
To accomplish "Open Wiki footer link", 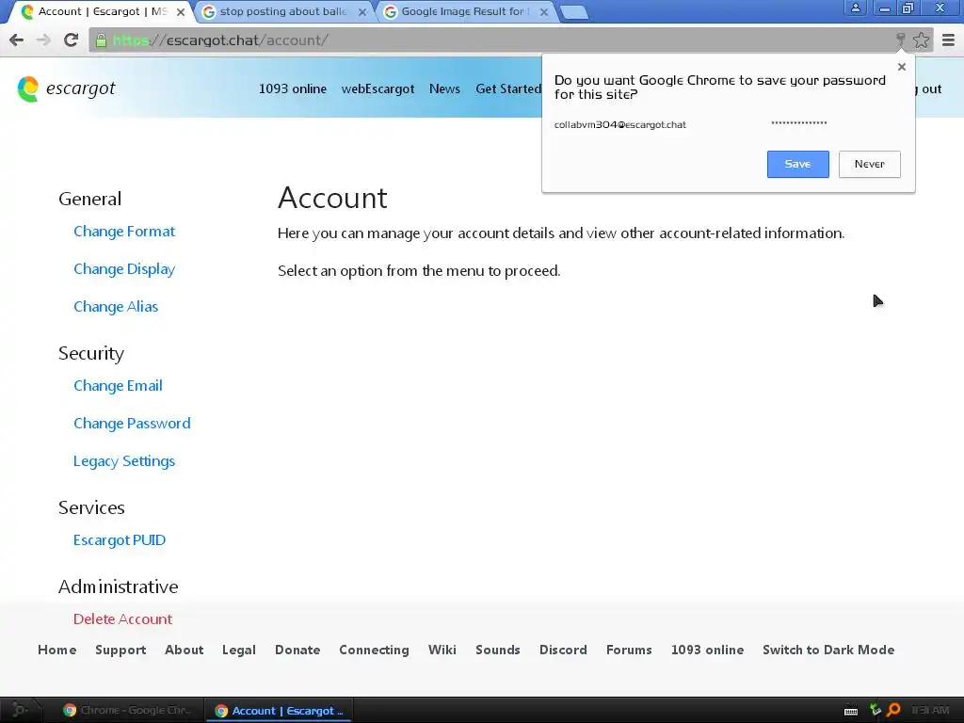I will click(x=442, y=650).
